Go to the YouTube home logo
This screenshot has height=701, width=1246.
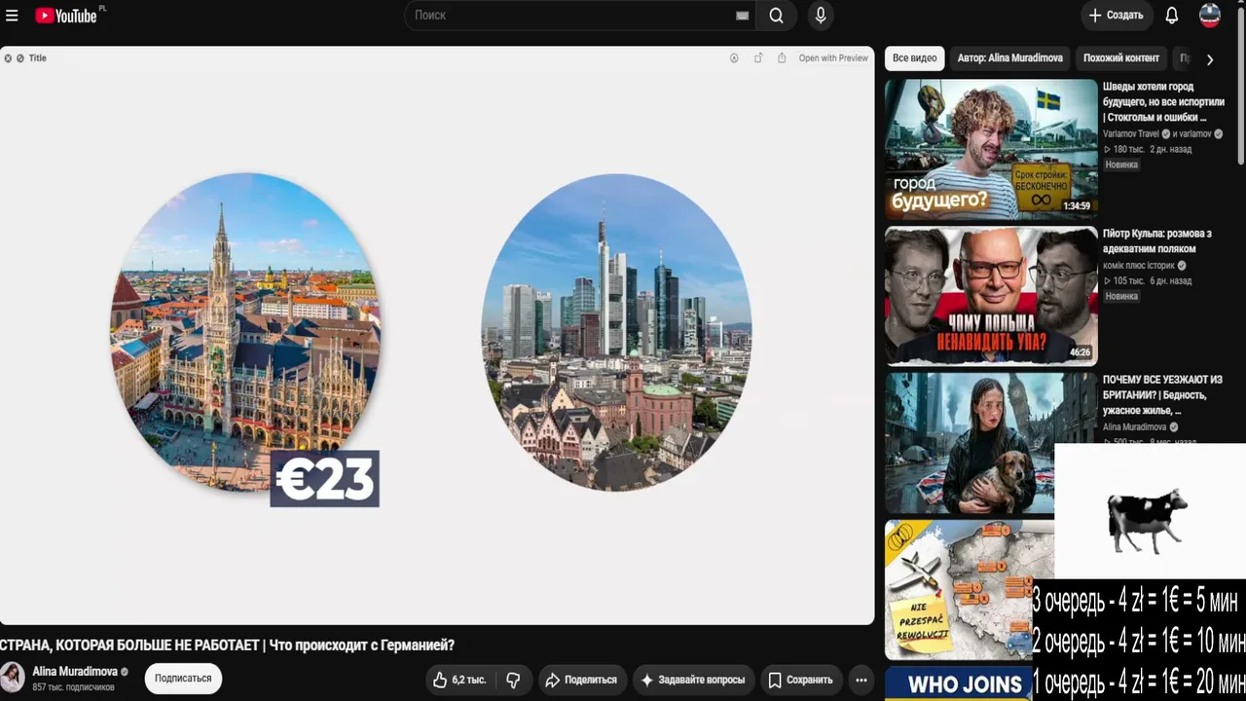pyautogui.click(x=66, y=16)
